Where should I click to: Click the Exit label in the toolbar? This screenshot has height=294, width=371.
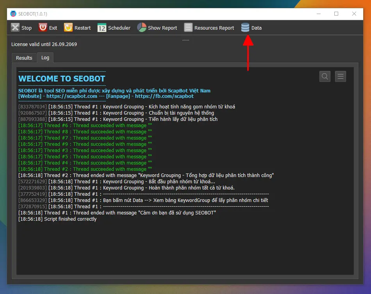click(53, 28)
